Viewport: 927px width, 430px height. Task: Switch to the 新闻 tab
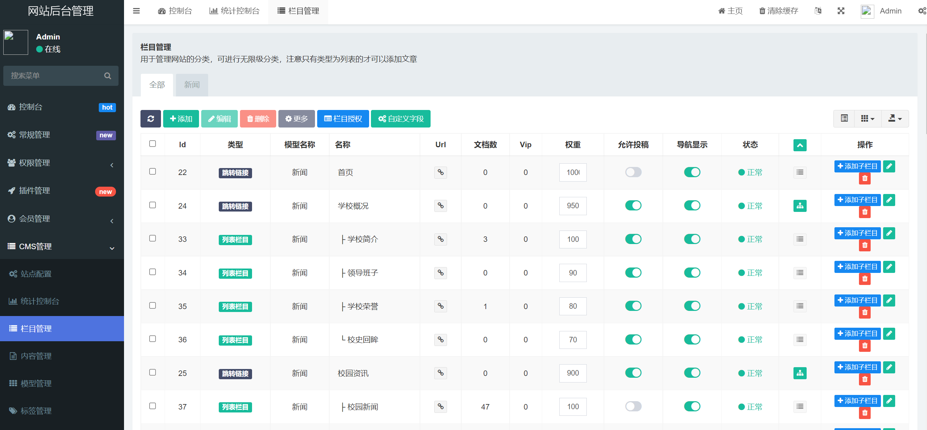coord(192,85)
